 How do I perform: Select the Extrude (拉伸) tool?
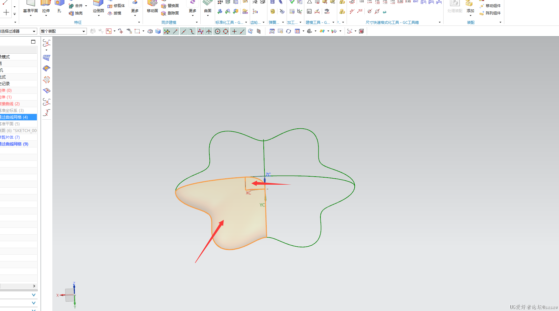pos(46,7)
